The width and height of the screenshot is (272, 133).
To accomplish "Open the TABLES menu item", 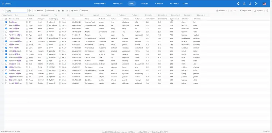I will click(x=145, y=3).
